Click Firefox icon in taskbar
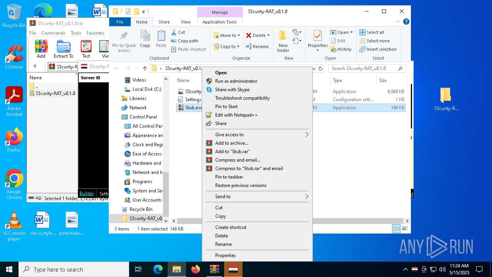492x277 pixels. (x=196, y=269)
